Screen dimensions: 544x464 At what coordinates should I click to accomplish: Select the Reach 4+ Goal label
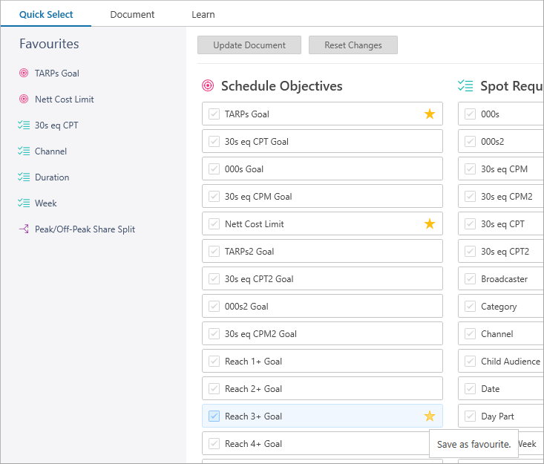pos(253,443)
